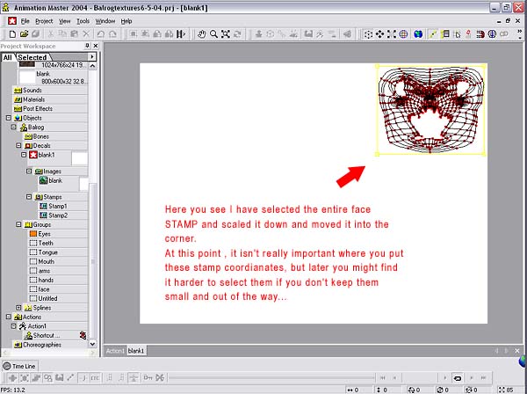Select the Move (hand) tool in toolbar
Viewport: 527px width, 394px height.
click(x=201, y=34)
